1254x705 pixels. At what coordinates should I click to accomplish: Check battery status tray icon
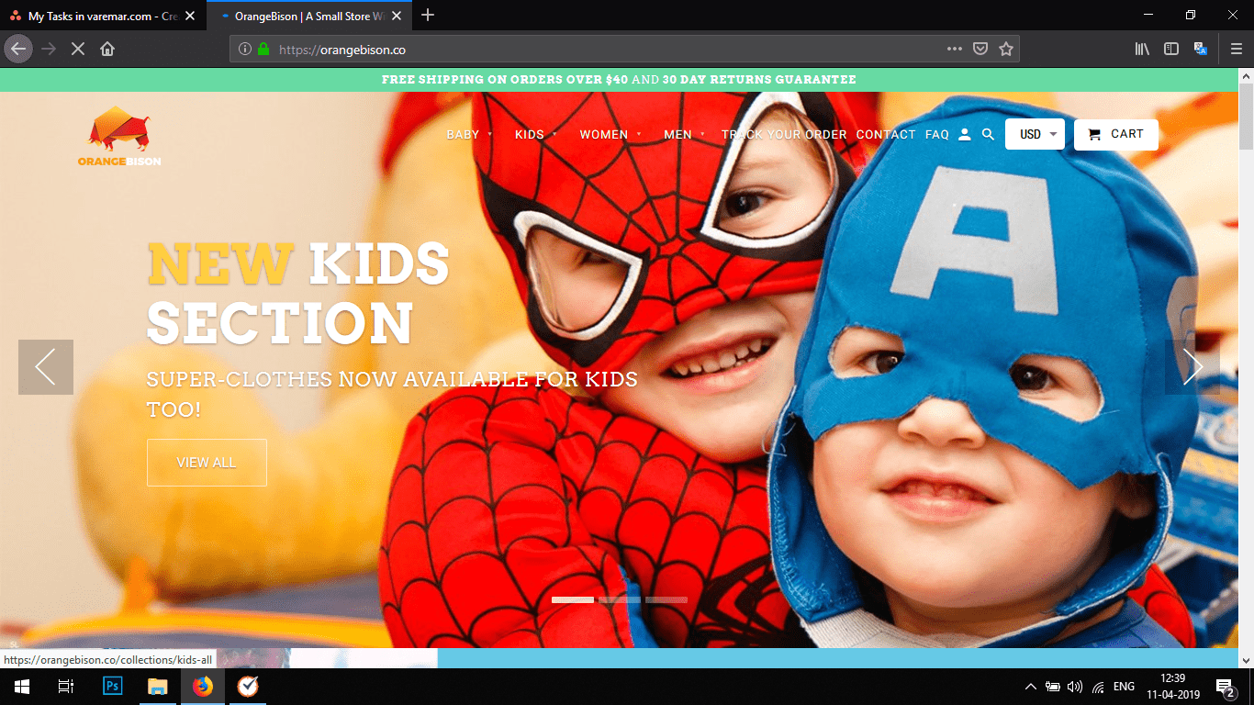point(1053,687)
